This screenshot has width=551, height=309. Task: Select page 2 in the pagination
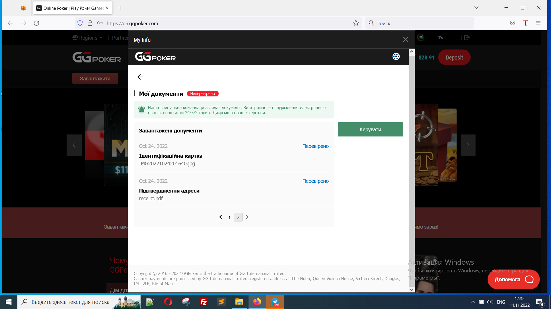click(x=238, y=217)
